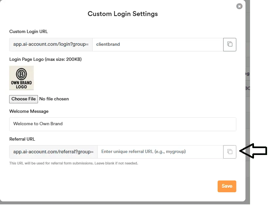Select the unique referral URL input field
The height and width of the screenshot is (205, 270).
160,152
